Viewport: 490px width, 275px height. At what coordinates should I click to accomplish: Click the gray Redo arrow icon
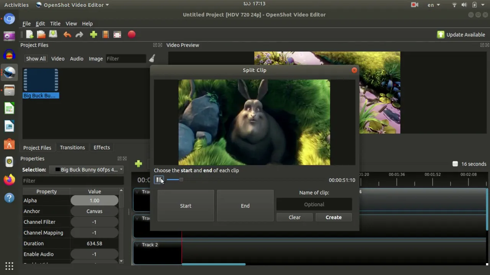pyautogui.click(x=79, y=35)
